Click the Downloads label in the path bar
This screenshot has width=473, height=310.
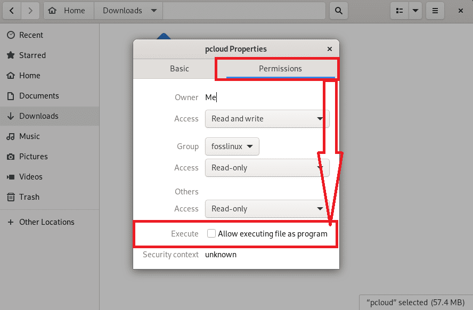coord(123,11)
